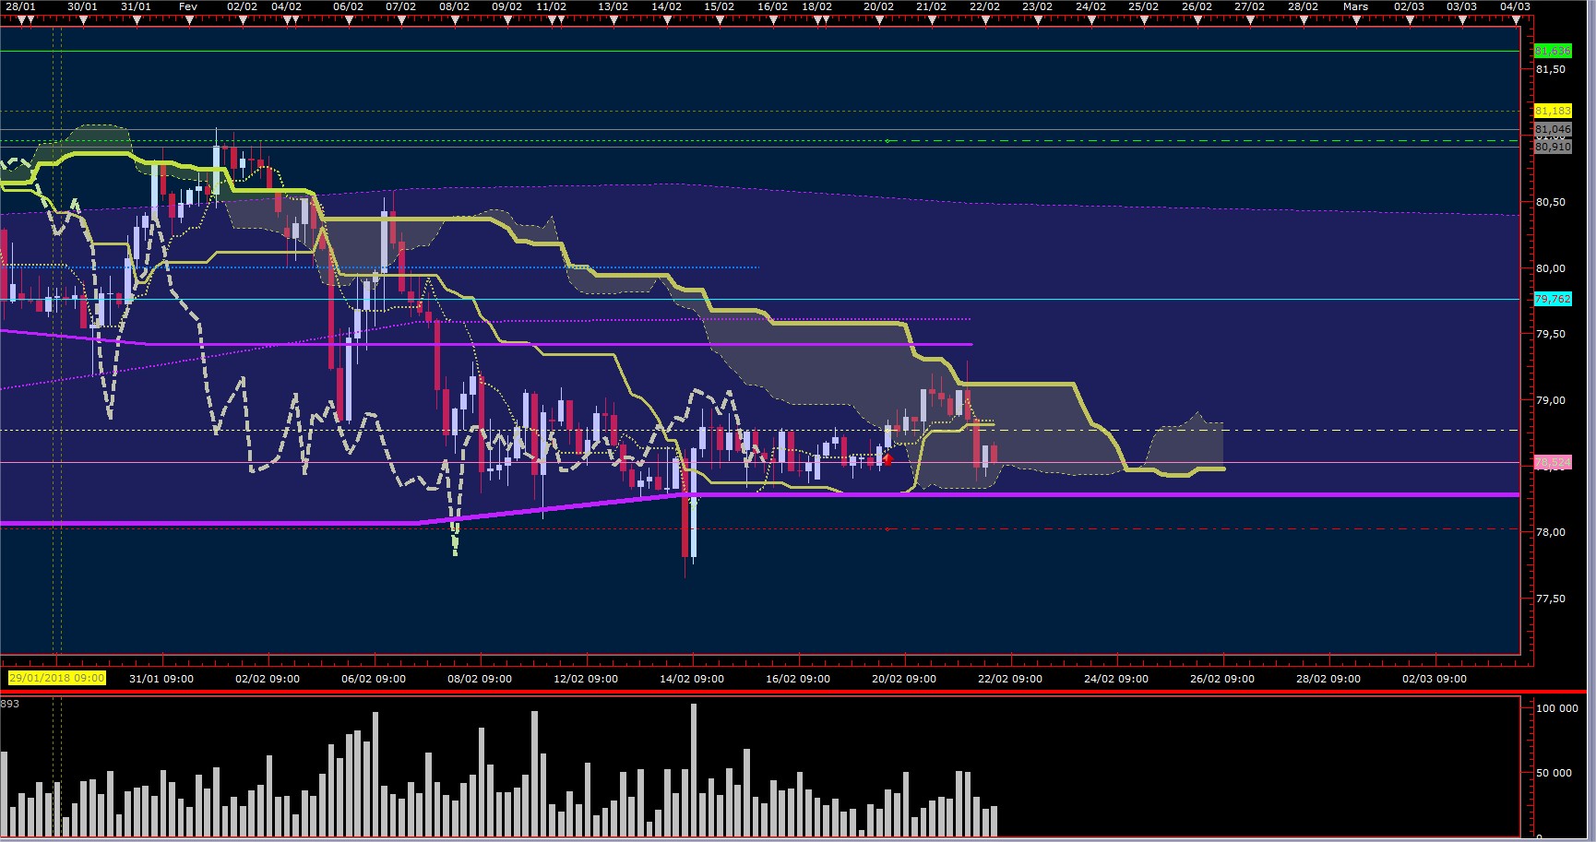Image resolution: width=1596 pixels, height=842 pixels.
Task: Click the 77,50 price axis value
Action: pyautogui.click(x=1550, y=599)
